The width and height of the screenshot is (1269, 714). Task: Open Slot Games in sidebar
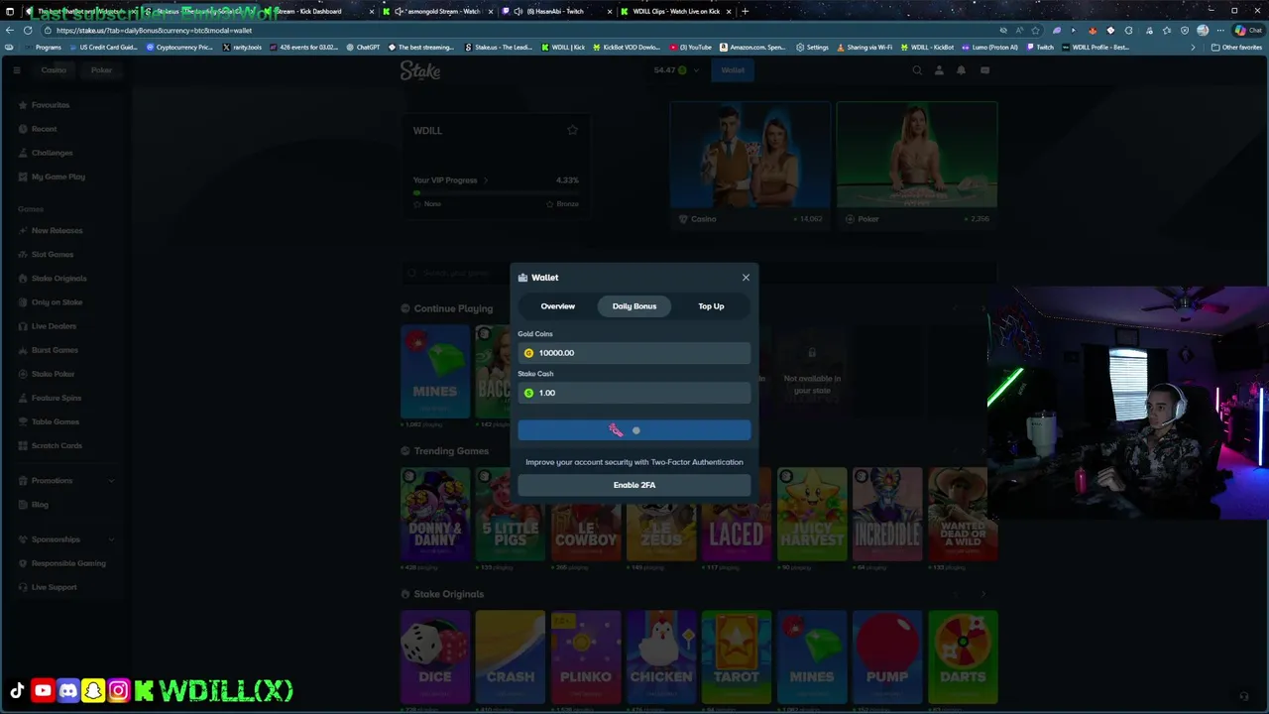point(53,255)
